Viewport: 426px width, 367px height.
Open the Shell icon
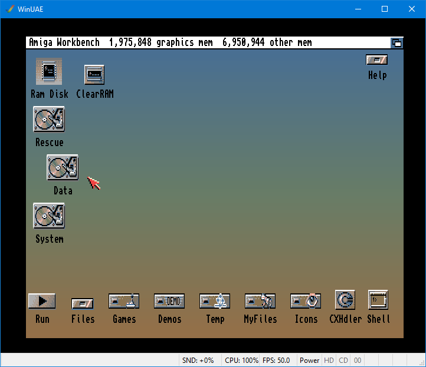click(x=378, y=300)
